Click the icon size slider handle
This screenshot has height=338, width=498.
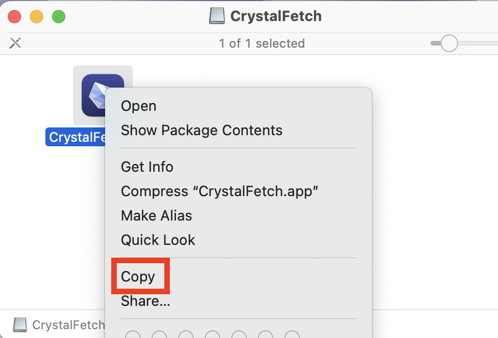point(448,43)
